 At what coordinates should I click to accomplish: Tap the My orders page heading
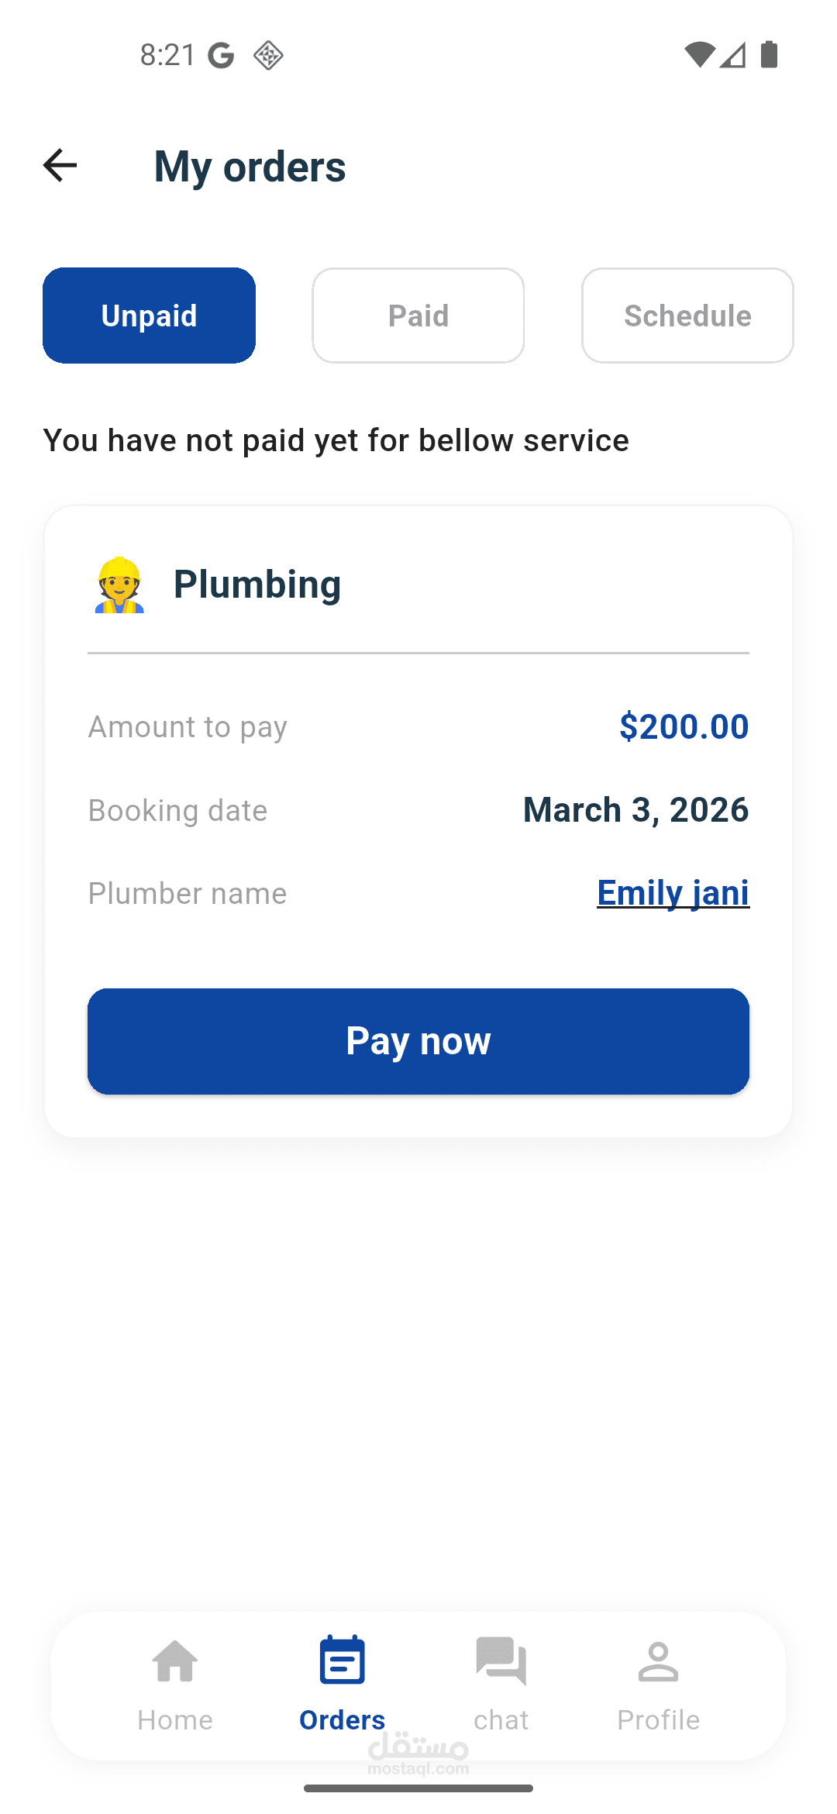[250, 167]
